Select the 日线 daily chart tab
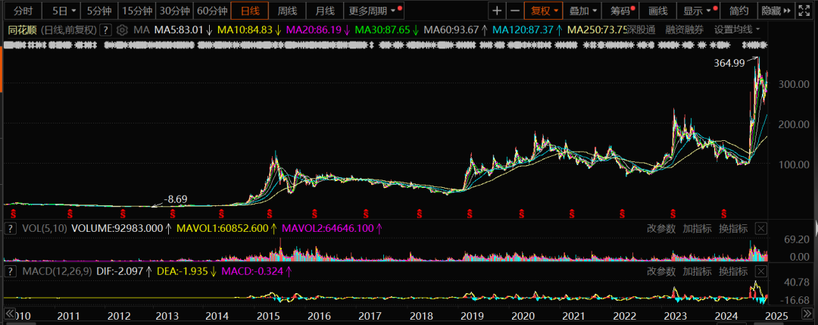818x325 pixels. click(250, 11)
